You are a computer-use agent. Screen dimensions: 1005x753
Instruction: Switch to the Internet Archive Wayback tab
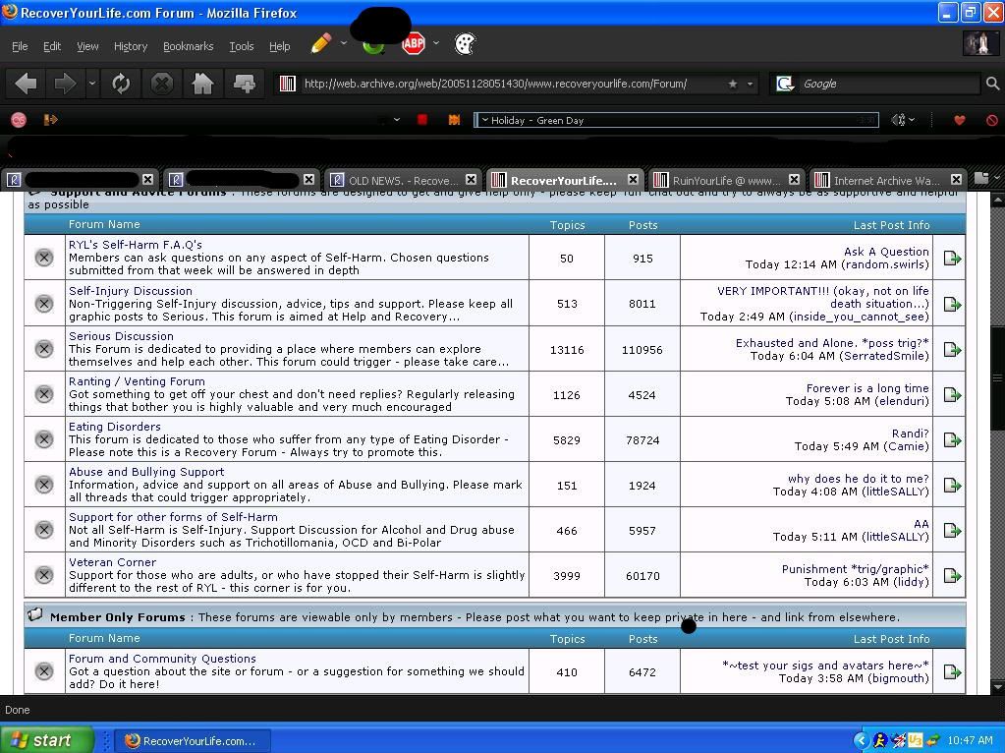(884, 180)
